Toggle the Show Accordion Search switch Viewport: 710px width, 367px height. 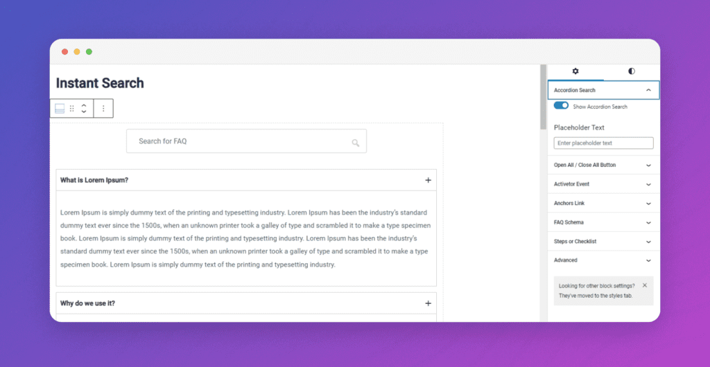point(561,106)
